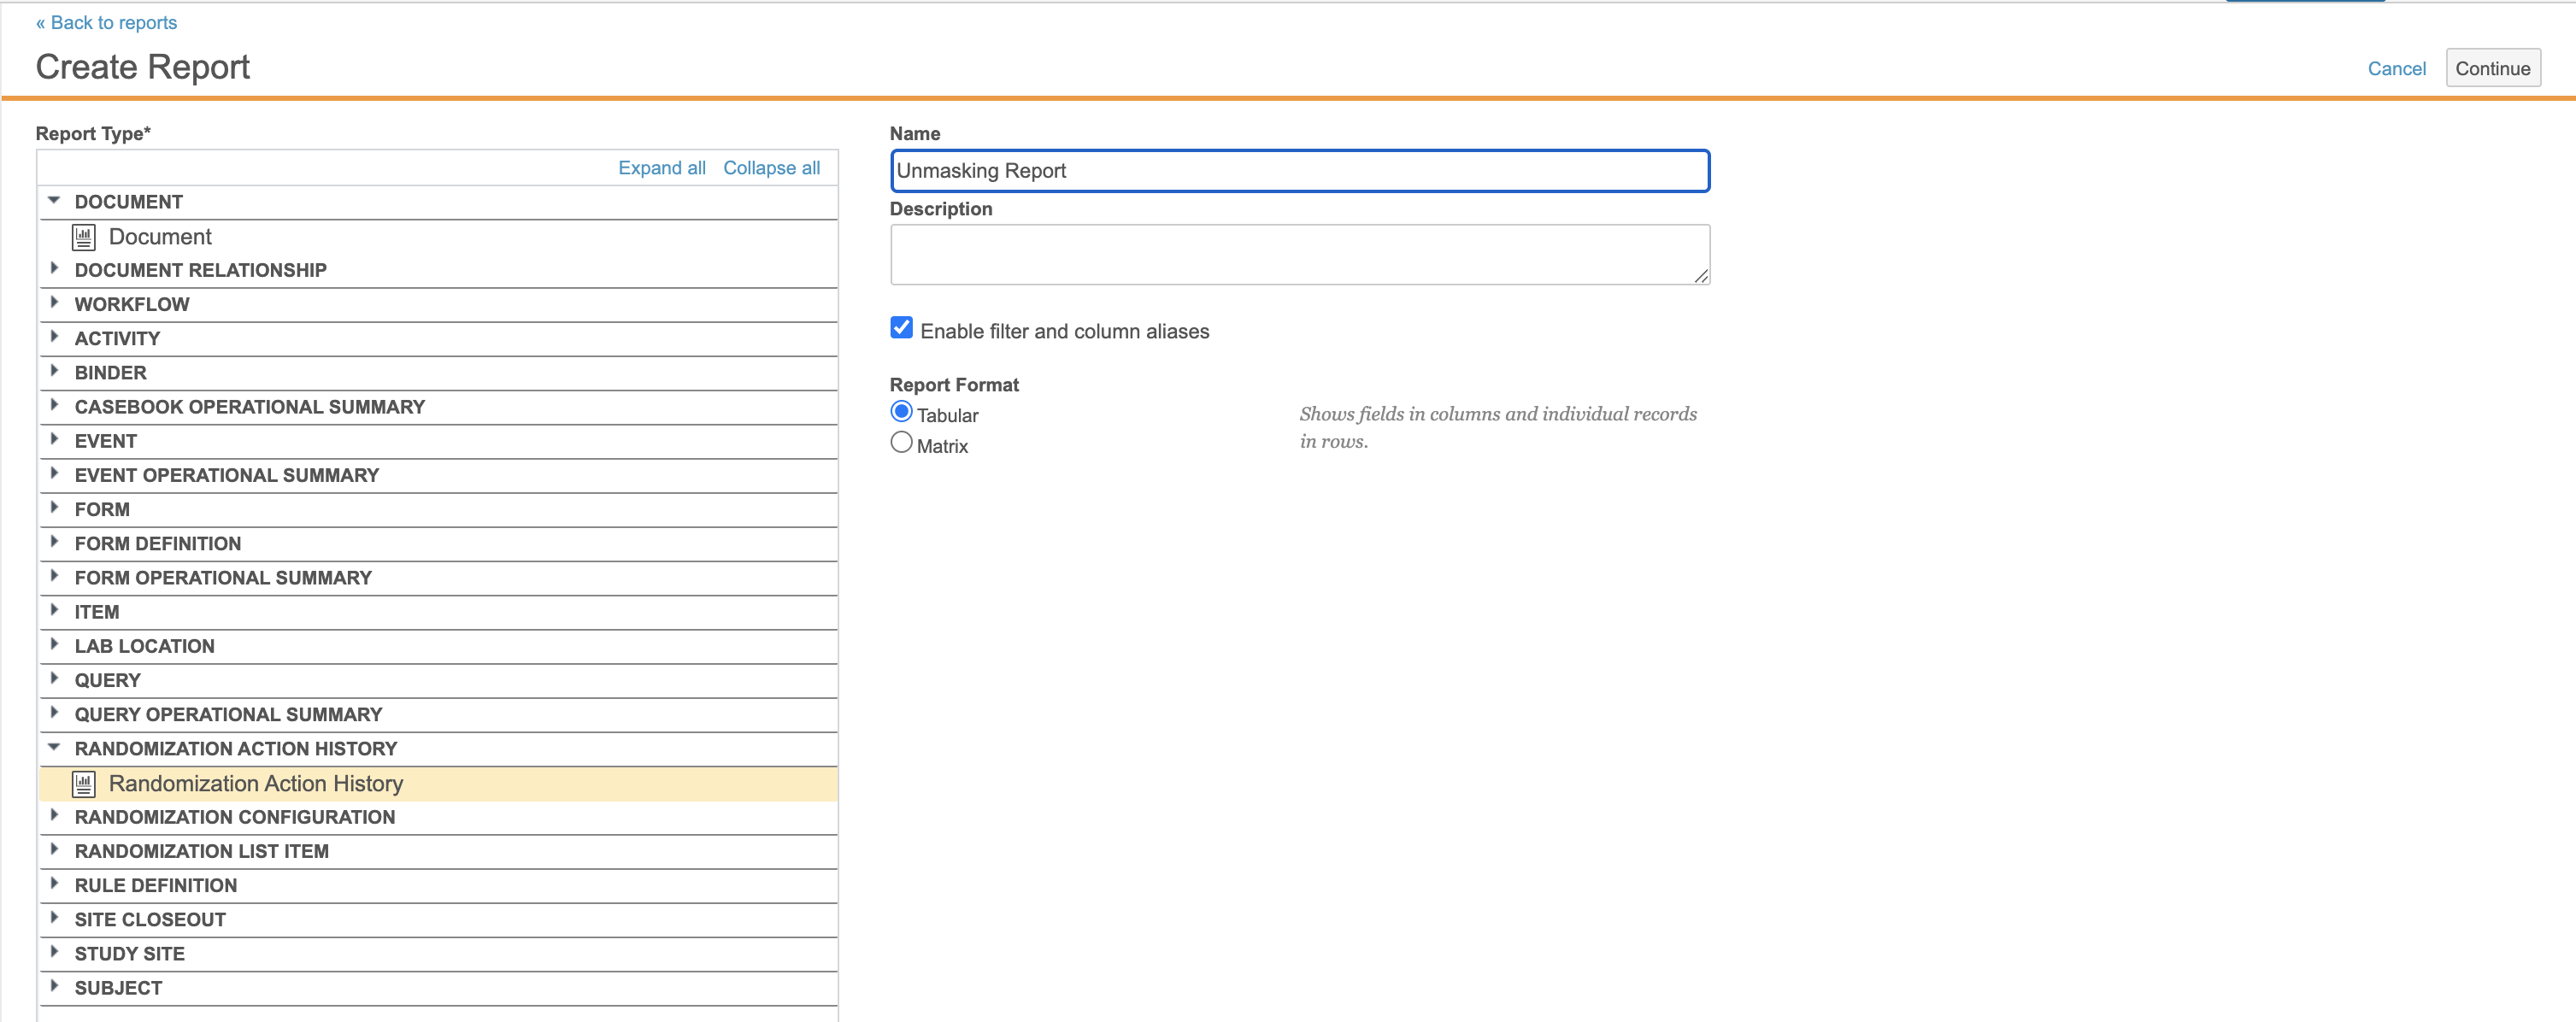2576x1022 pixels.
Task: Expand the FORM DEFINITION category arrow
Action: [x=54, y=542]
